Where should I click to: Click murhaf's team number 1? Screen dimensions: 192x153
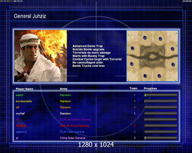[x=135, y=113]
